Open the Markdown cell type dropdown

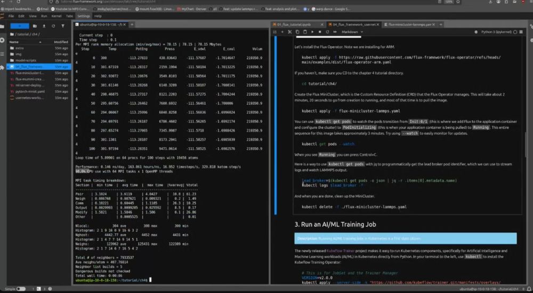(352, 32)
